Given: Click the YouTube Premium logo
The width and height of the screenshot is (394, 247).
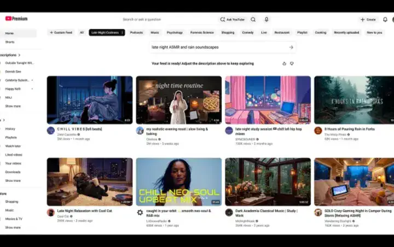Looking at the screenshot, I should click(16, 19).
